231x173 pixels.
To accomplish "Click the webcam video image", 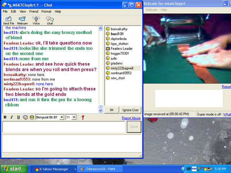I will tap(187, 49).
